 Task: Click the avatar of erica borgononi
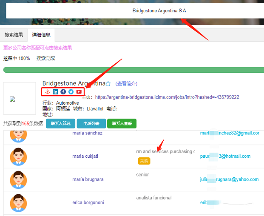(18, 203)
